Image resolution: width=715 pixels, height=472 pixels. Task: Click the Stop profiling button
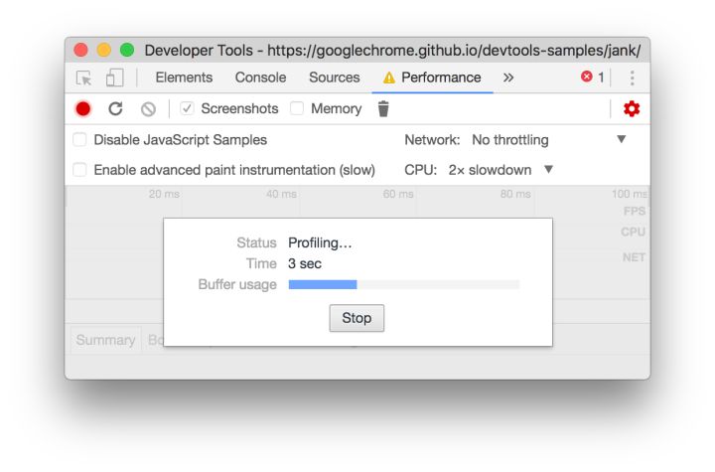pos(357,318)
